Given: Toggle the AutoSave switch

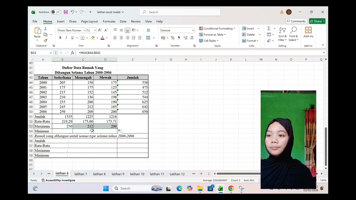Looking at the screenshot, I should 56,12.
